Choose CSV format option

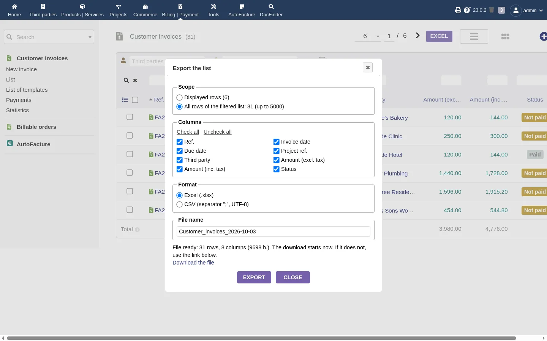pos(180,204)
